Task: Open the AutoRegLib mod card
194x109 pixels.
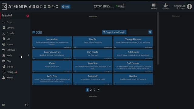Action: 133,54
